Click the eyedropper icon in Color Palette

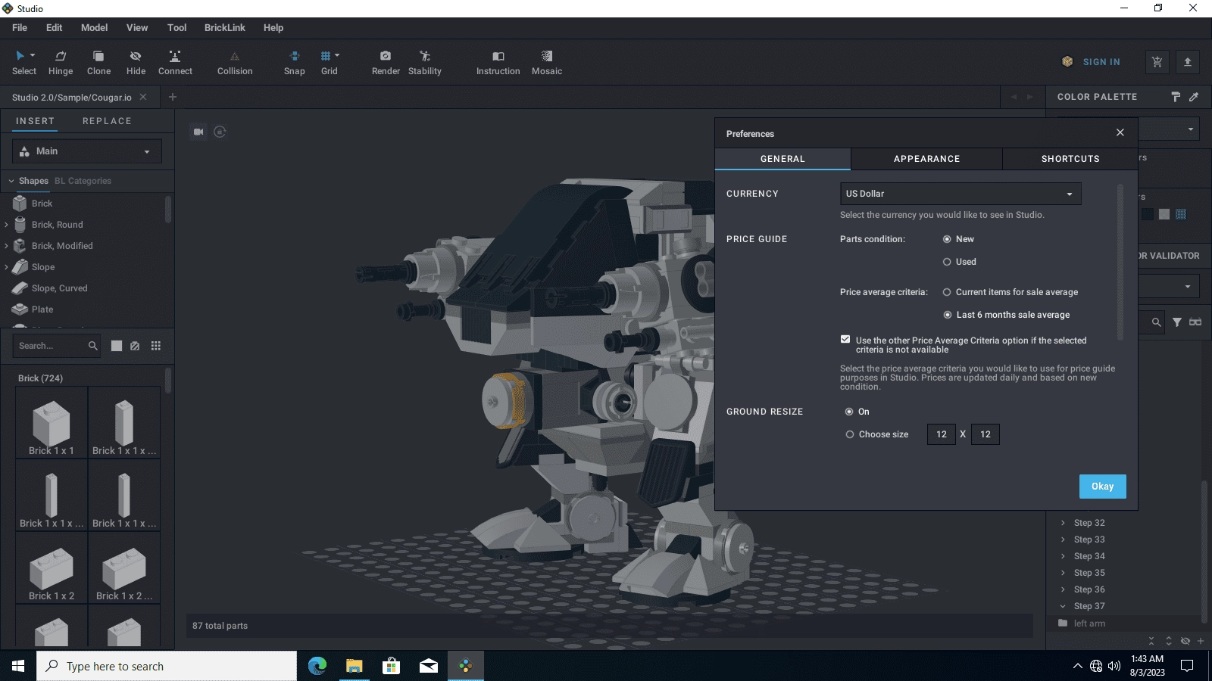[x=1194, y=97]
